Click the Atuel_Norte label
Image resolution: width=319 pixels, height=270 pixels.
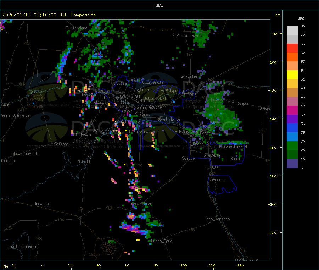[x=168, y=119]
